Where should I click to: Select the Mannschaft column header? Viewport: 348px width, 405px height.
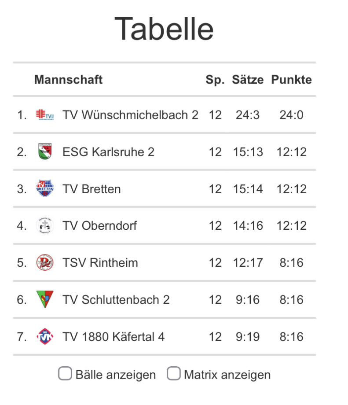coord(69,80)
